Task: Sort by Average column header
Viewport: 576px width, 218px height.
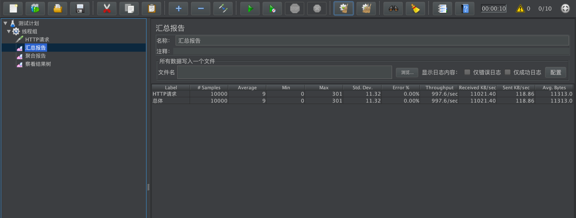Action: 247,87
